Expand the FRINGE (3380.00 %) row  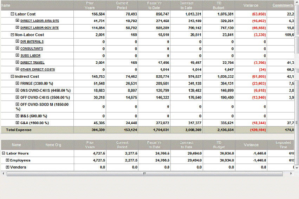tap(18, 83)
